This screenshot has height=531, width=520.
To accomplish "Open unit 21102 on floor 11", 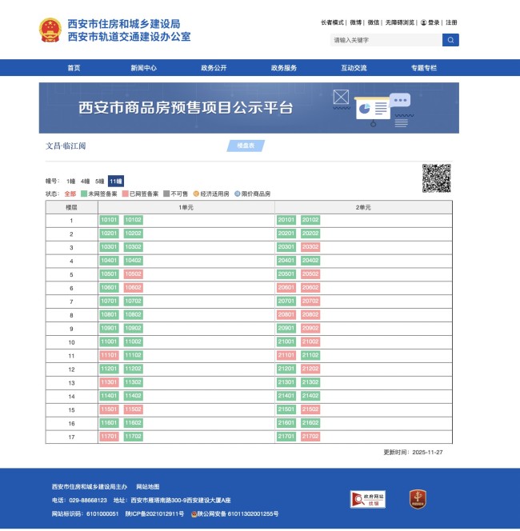I will (x=310, y=355).
